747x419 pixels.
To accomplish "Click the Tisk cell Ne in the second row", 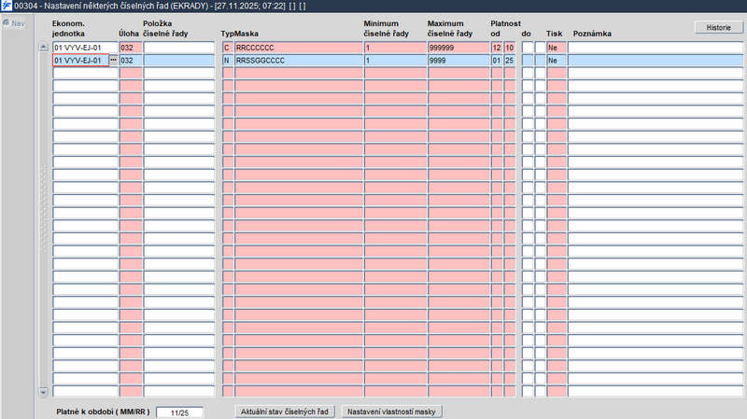I will (x=557, y=61).
